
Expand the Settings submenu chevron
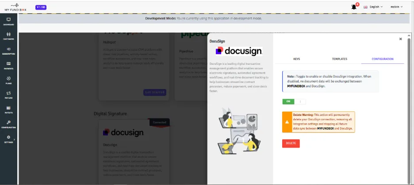pos(14,140)
